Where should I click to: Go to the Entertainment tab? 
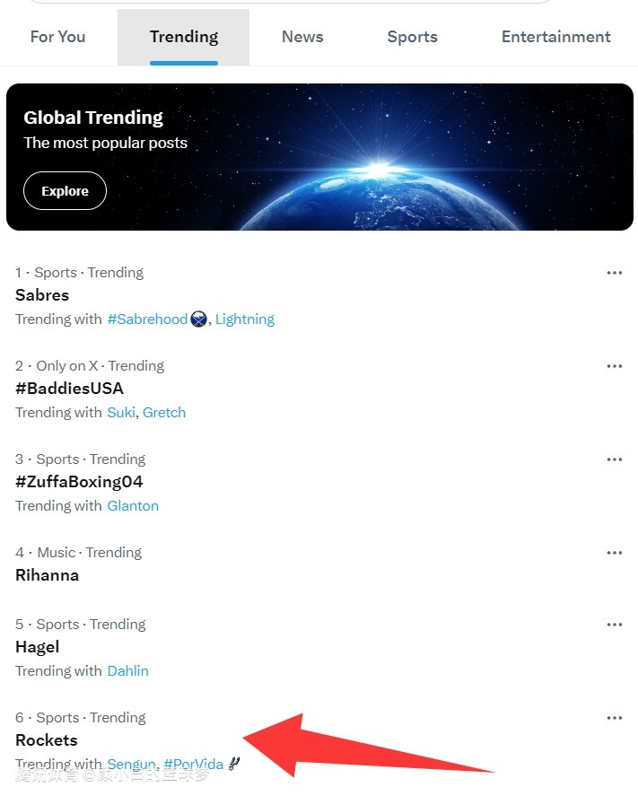point(555,37)
